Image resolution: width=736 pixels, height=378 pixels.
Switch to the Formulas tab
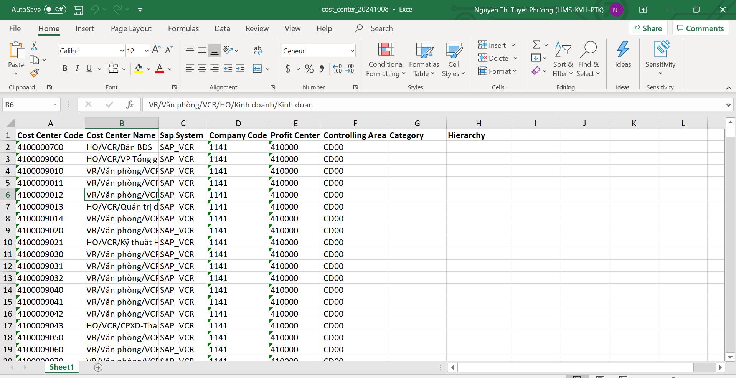183,28
